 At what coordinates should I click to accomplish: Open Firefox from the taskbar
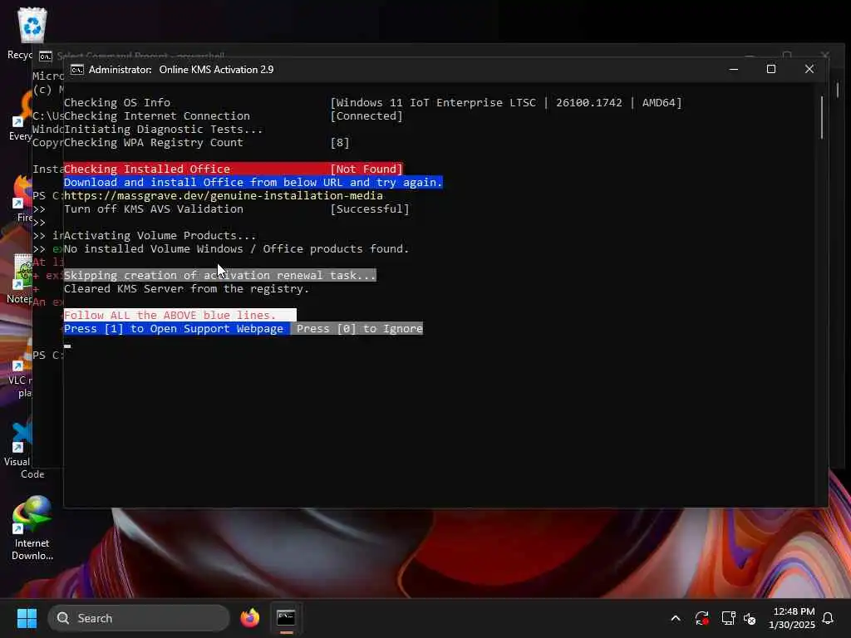click(x=249, y=618)
